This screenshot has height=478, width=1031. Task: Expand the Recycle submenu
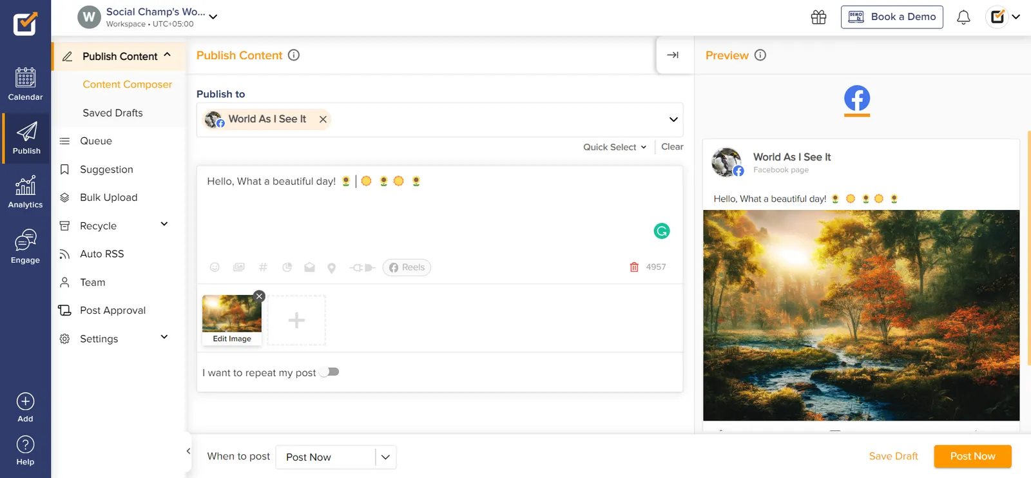point(164,224)
